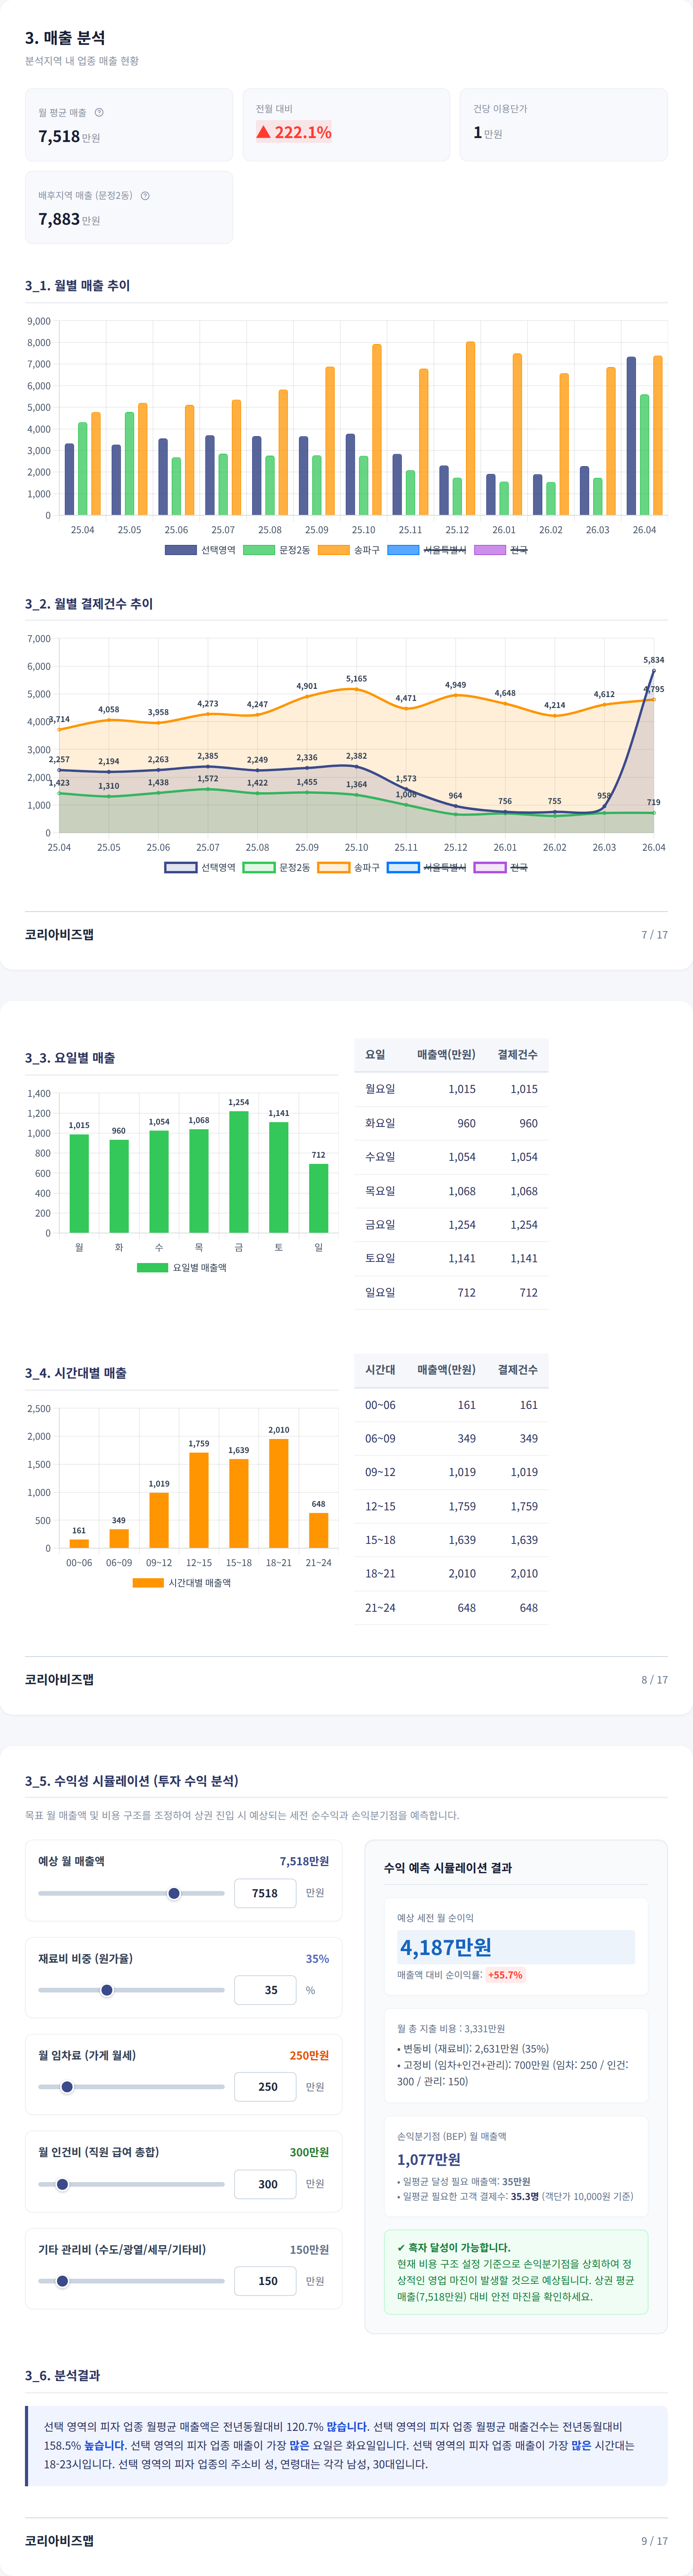Click the 예상 월 매출액 input showing 7518
Image resolution: width=693 pixels, height=2576 pixels.
tap(265, 1893)
